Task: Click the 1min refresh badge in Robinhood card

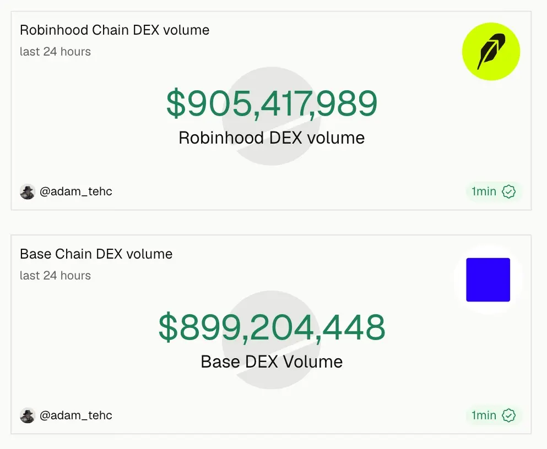Action: (494, 191)
